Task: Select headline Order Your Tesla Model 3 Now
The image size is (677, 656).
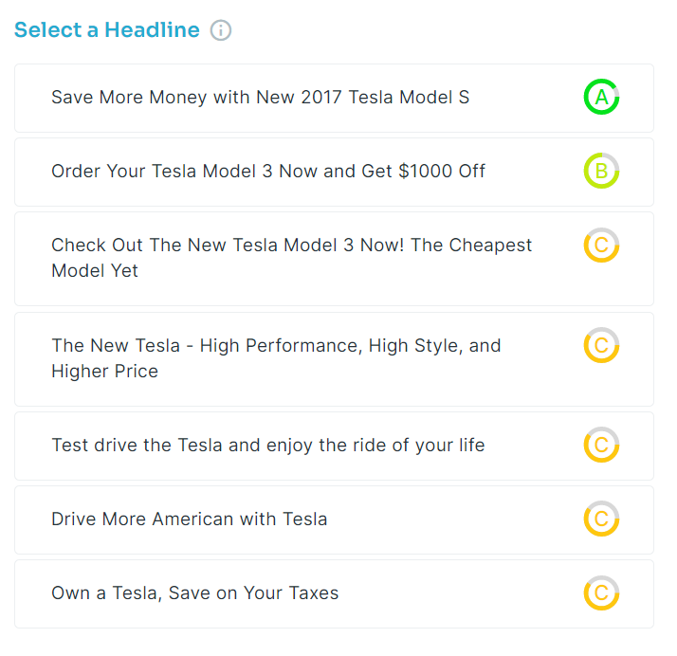Action: click(334, 173)
